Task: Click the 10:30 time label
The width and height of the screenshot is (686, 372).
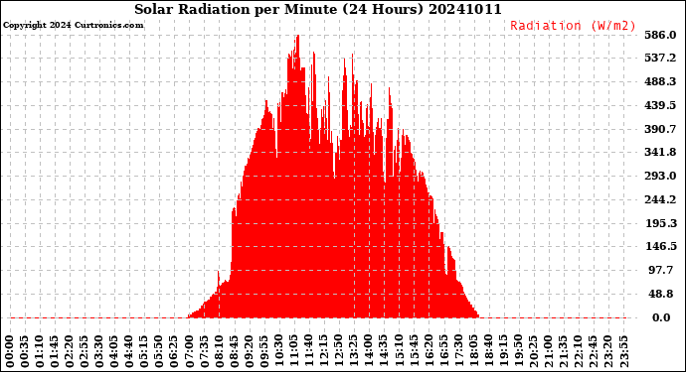Action: tap(279, 351)
